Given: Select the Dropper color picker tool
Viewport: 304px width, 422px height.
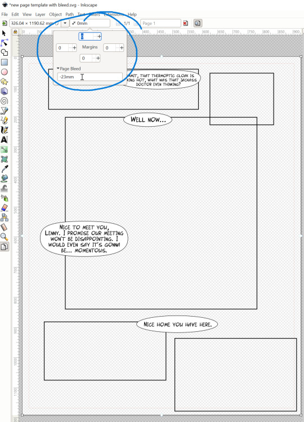Looking at the screenshot, I should [x=4, y=169].
